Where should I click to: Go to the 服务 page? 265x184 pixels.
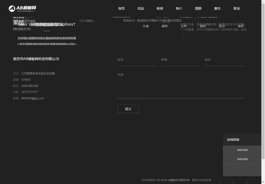217,9
